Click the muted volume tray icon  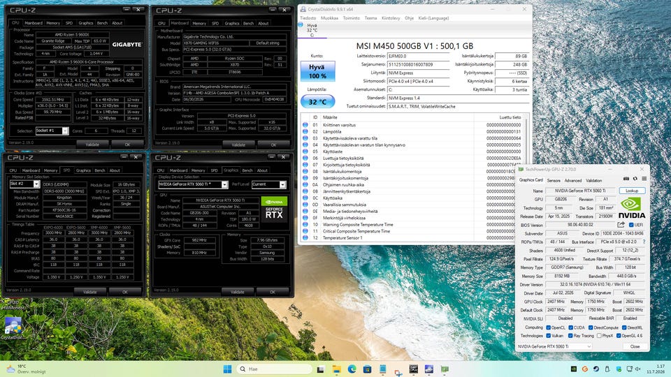click(x=638, y=369)
